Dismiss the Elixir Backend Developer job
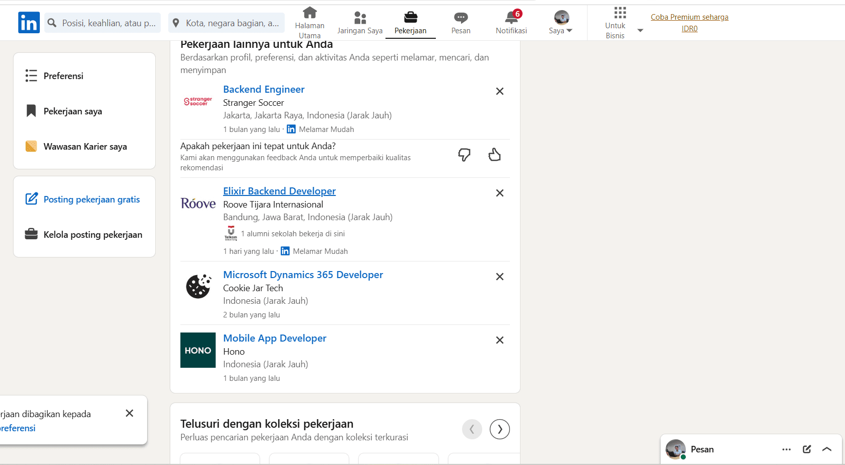Image resolution: width=845 pixels, height=465 pixels. [x=500, y=193]
